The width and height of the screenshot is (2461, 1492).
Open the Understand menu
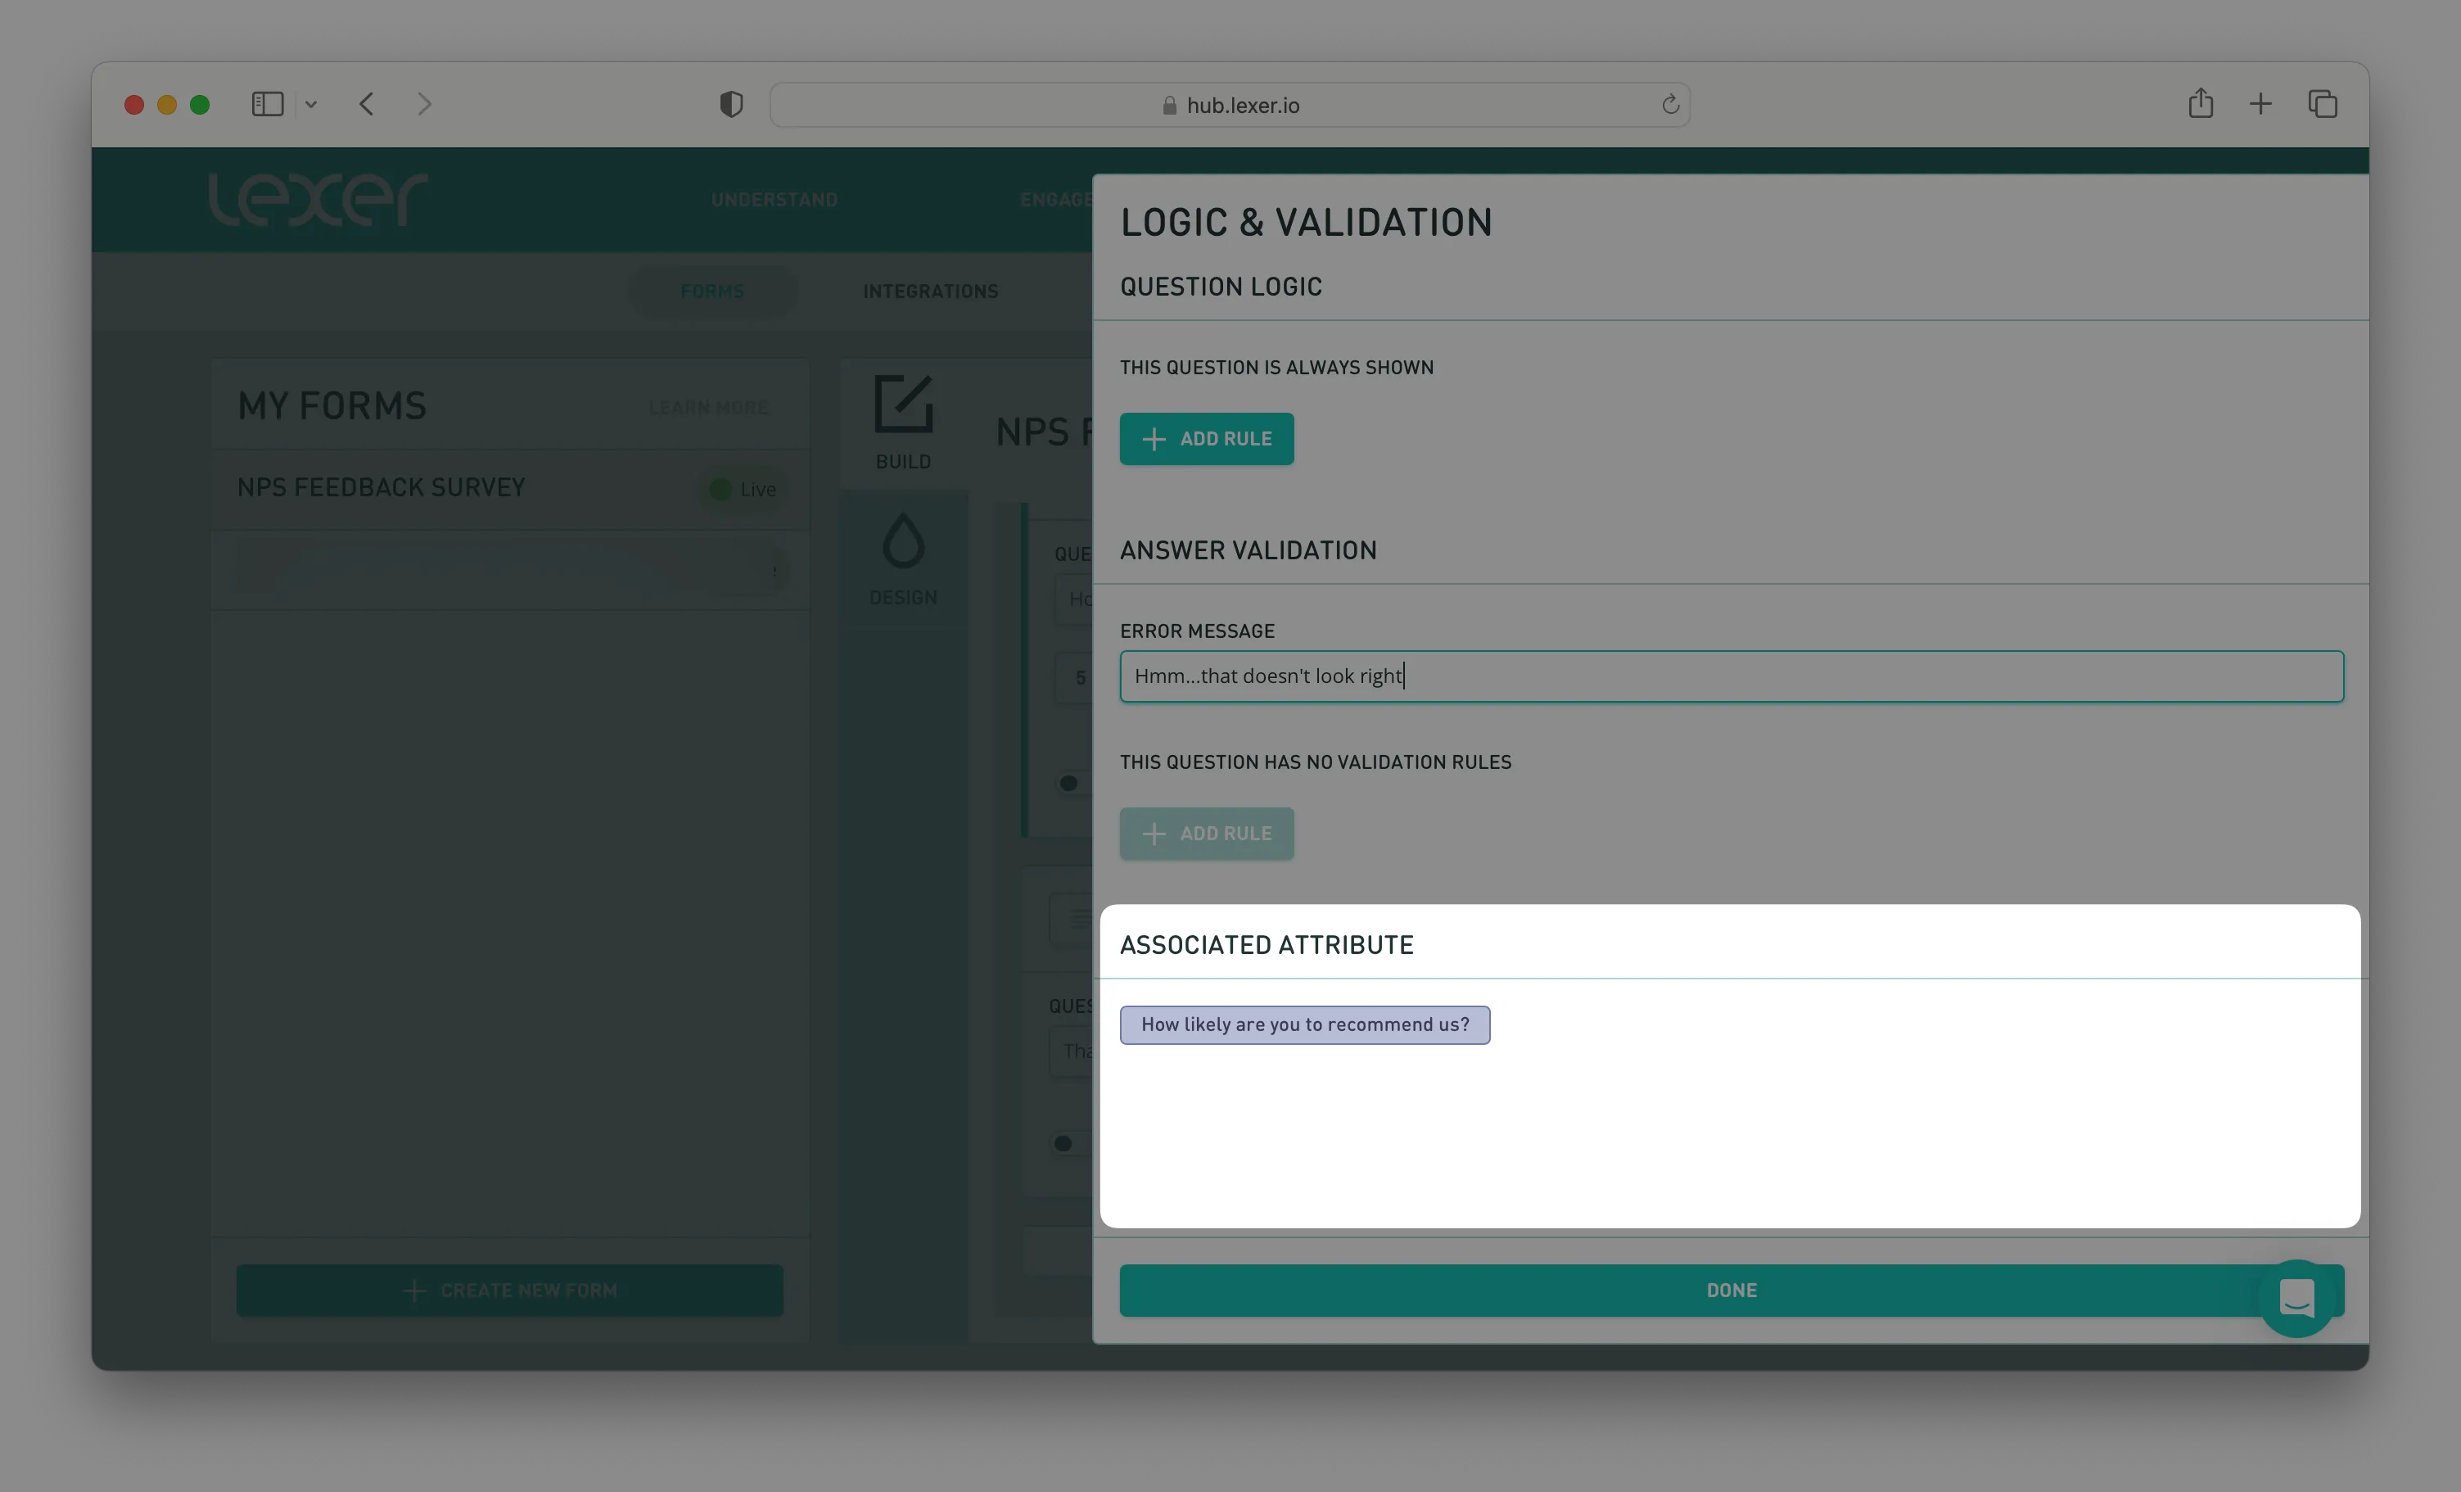(x=774, y=200)
